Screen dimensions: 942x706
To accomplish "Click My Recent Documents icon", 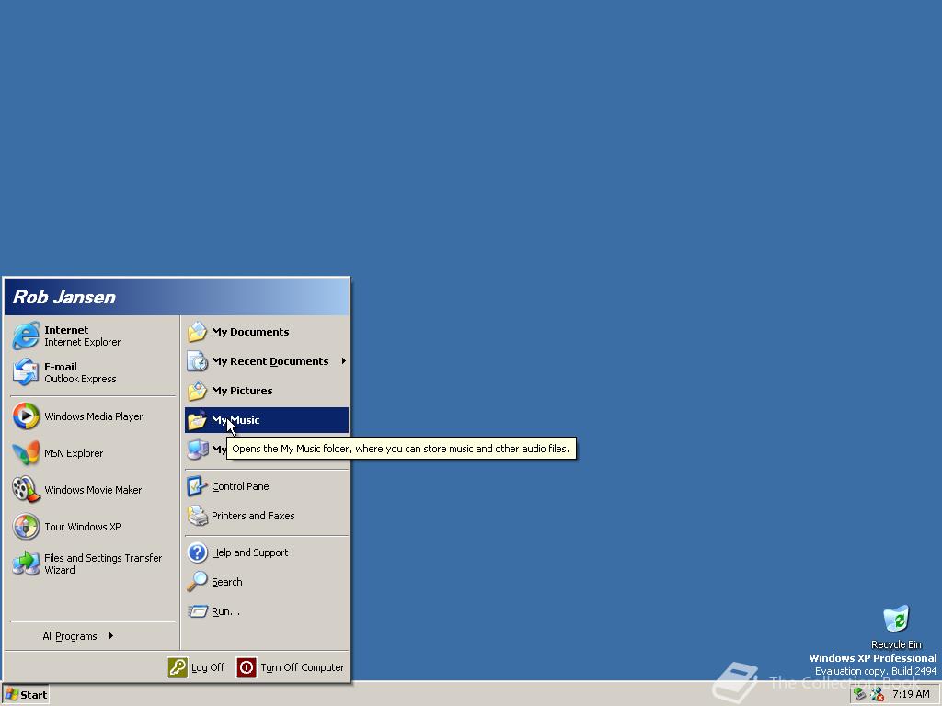I will (197, 361).
